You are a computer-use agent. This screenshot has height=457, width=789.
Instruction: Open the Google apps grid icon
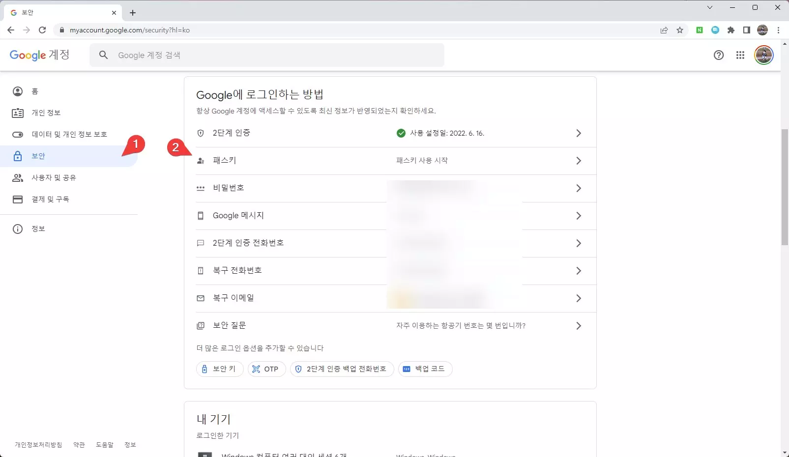741,55
